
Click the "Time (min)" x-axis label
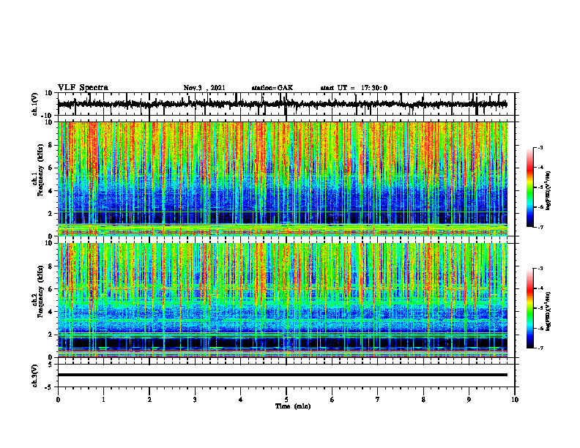[x=293, y=406]
